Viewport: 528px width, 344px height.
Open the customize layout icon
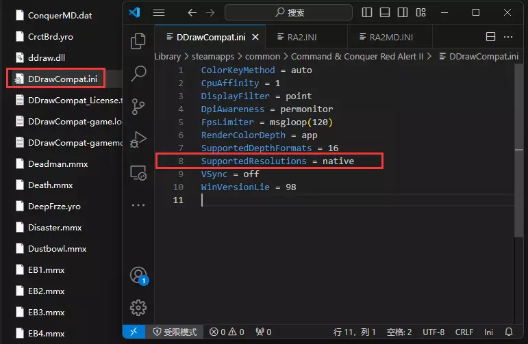point(420,12)
